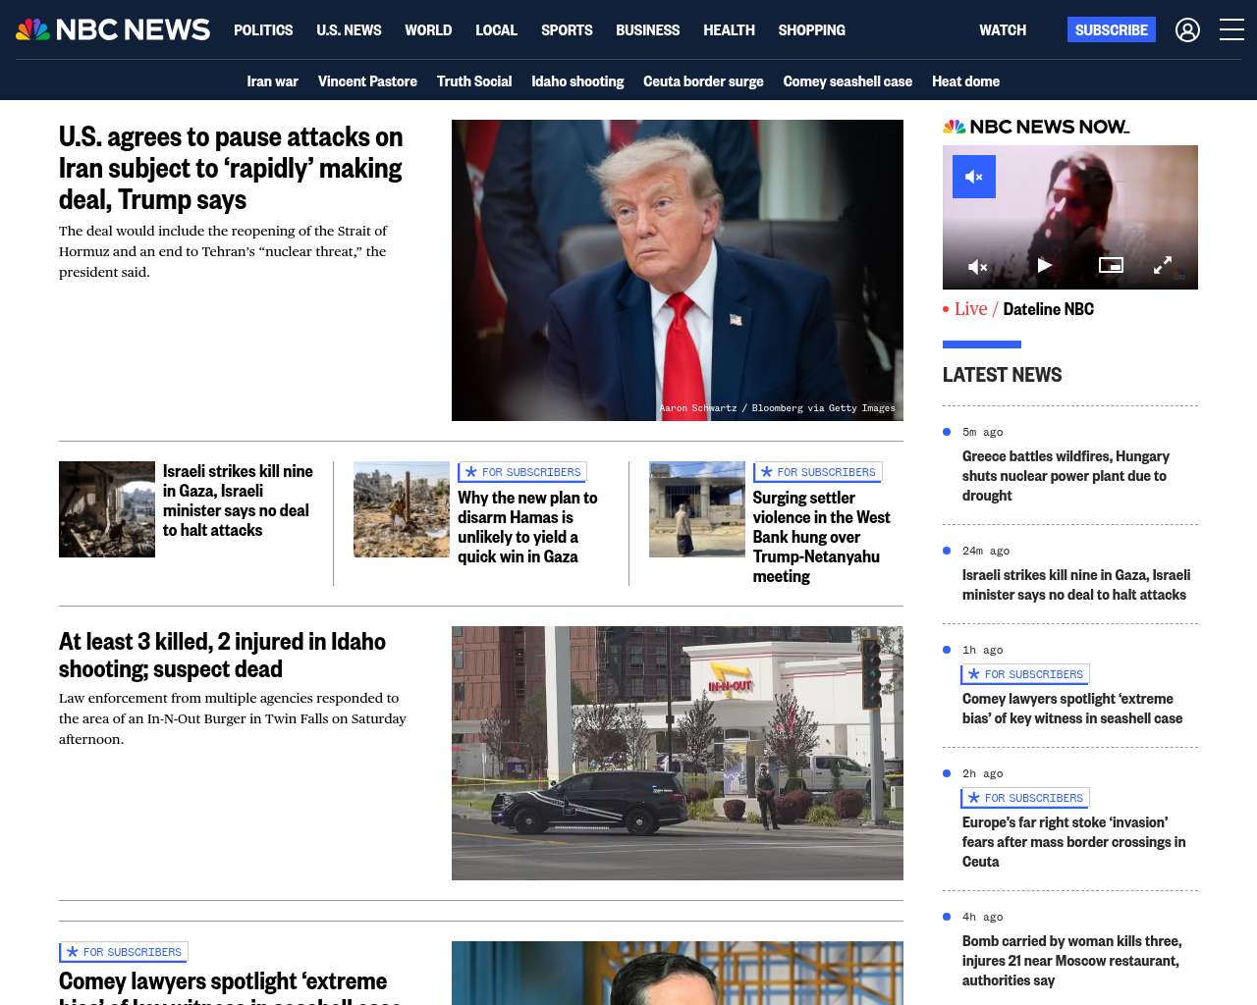The image size is (1257, 1005).
Task: Read the U.S. pause attacks on Iran headline
Action: click(231, 168)
